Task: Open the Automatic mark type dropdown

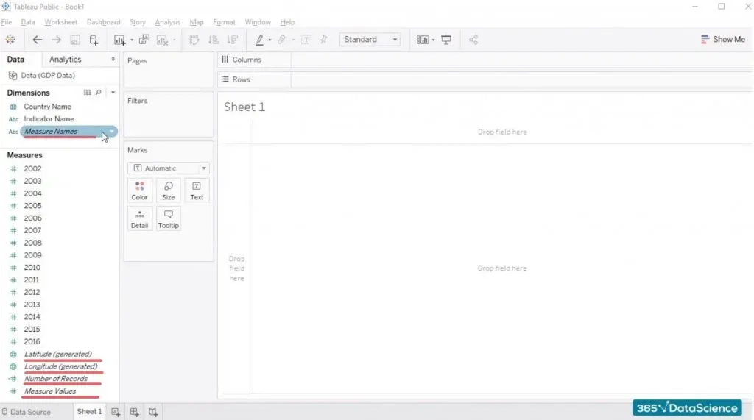Action: coord(168,168)
